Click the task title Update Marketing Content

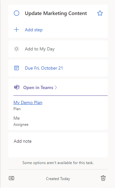(x=56, y=13)
